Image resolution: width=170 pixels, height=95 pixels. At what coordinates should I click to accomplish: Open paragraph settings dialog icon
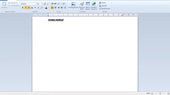65,8
